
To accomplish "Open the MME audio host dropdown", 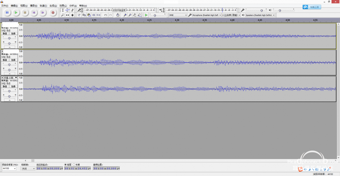I will coord(178,15).
